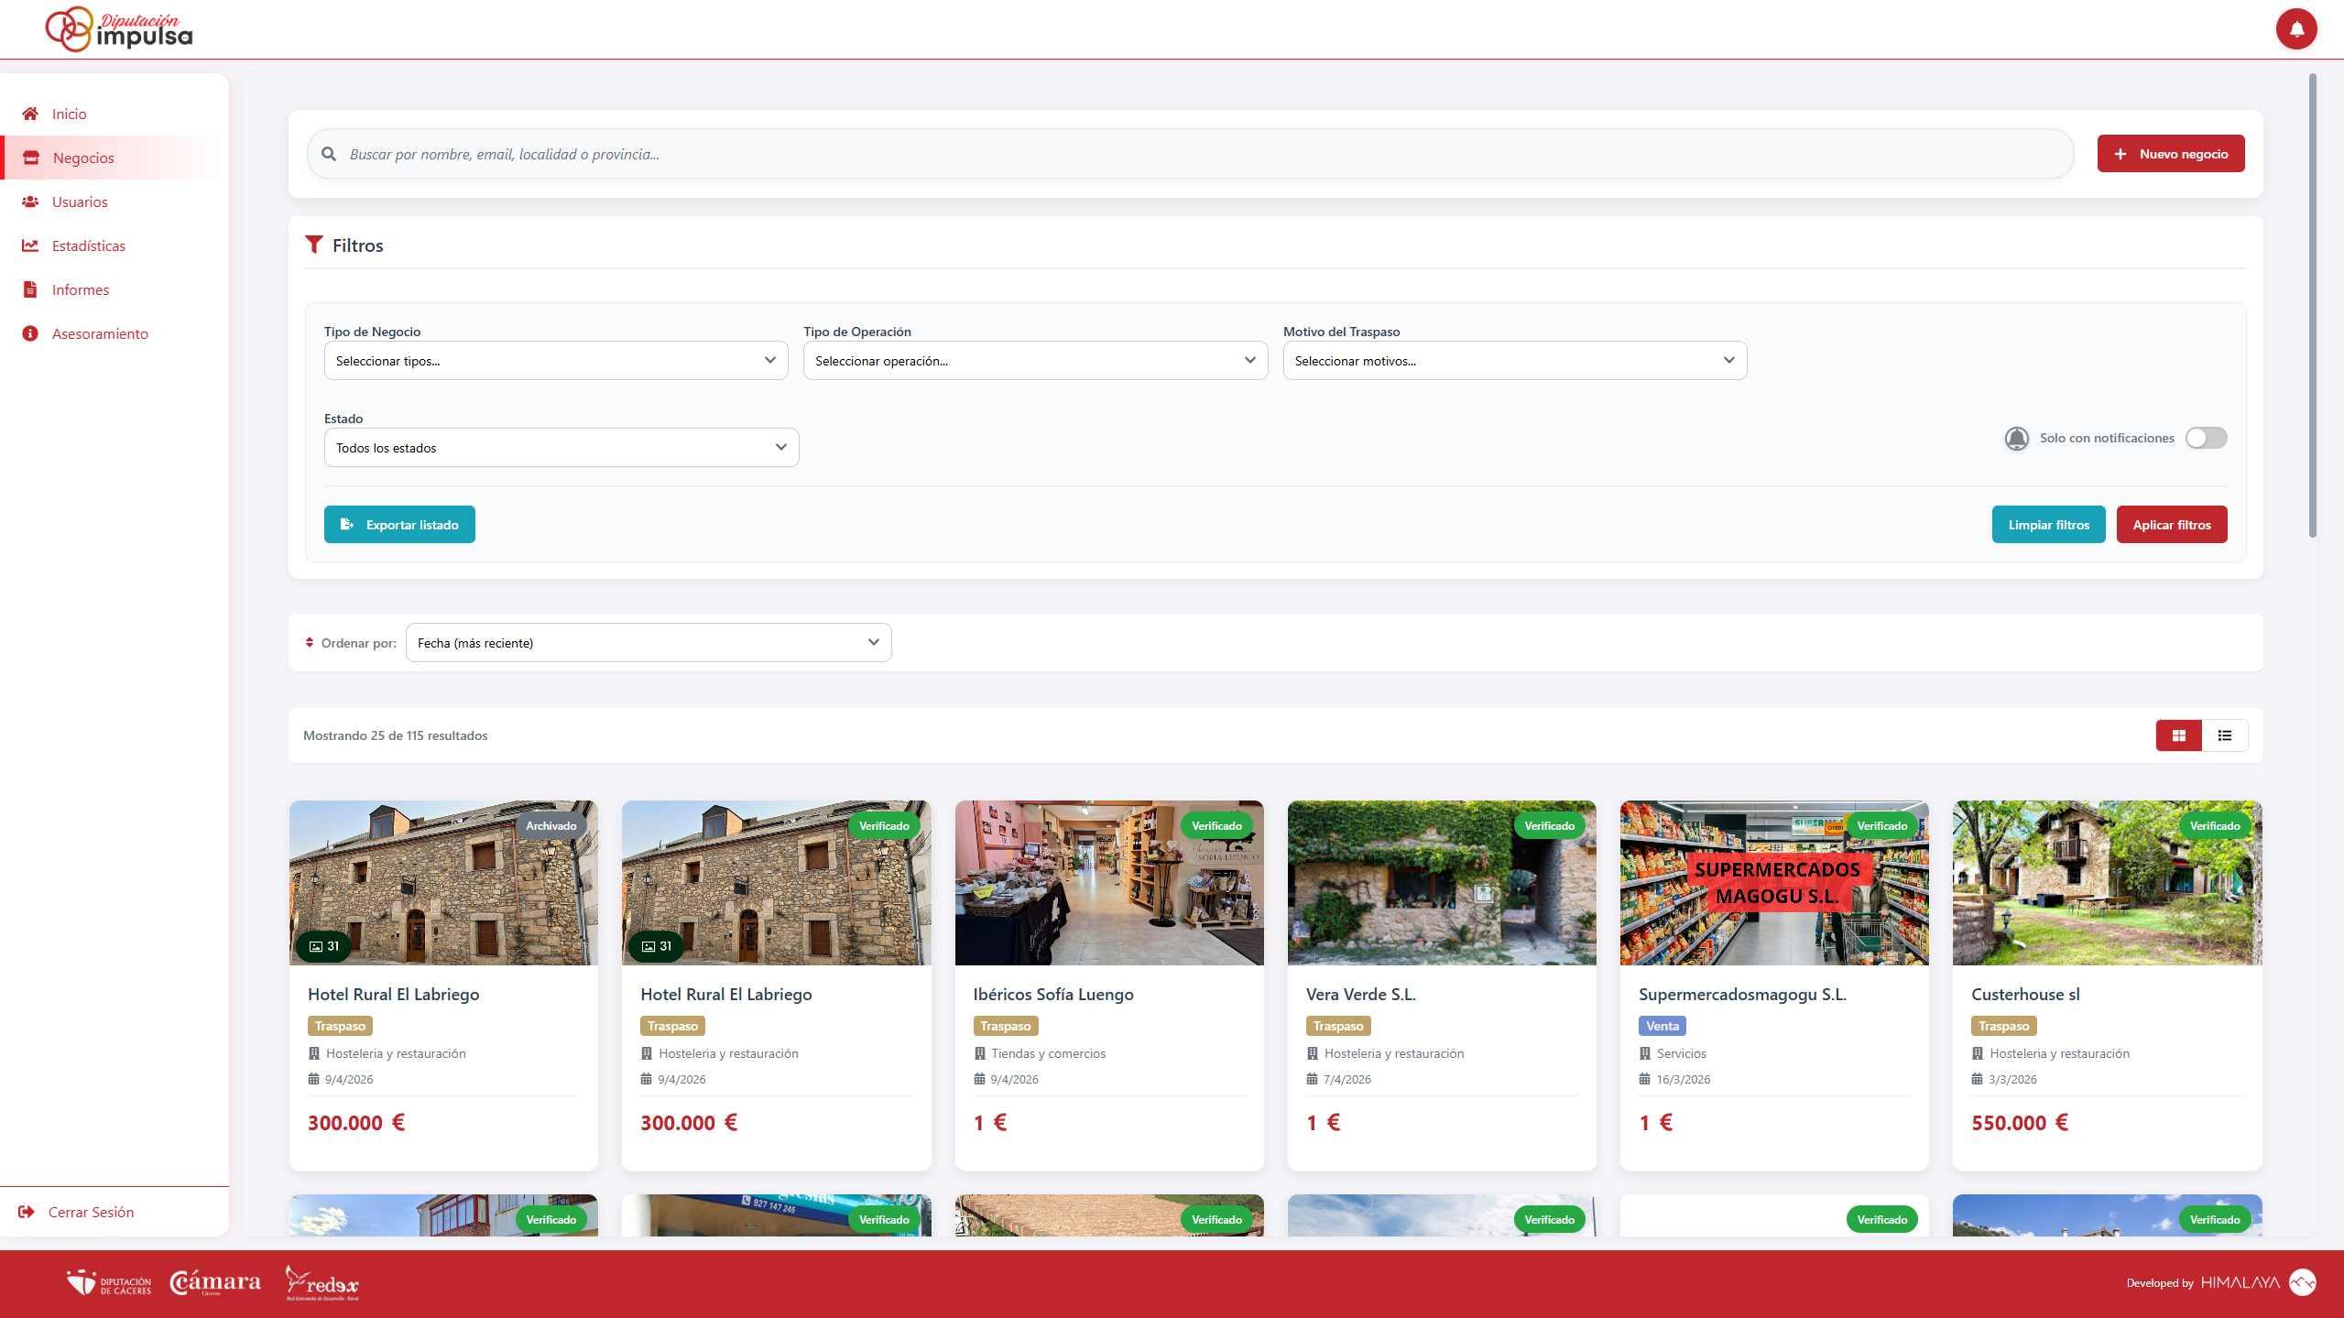
Task: Open Supermercadosmagogu S.L. thumbnail
Action: (x=1774, y=883)
